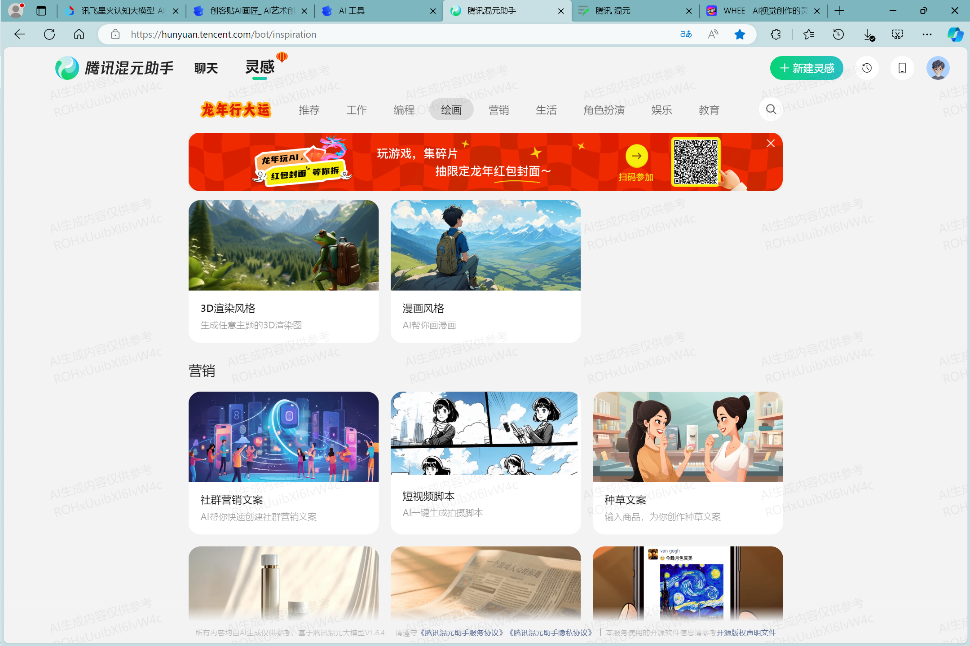Viewport: 970px width, 646px height.
Task: Open the van gogh starry night card
Action: tap(688, 583)
